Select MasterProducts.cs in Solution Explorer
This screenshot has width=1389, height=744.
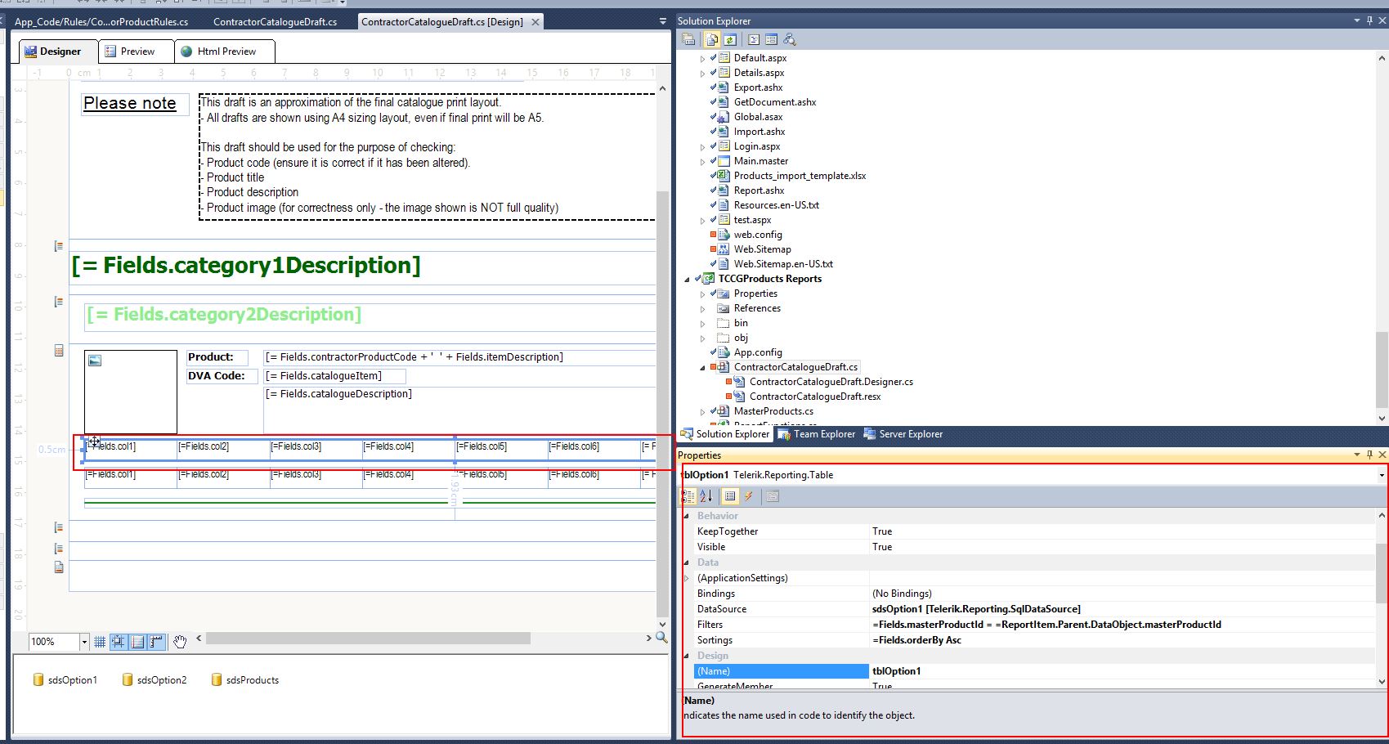coord(773,411)
